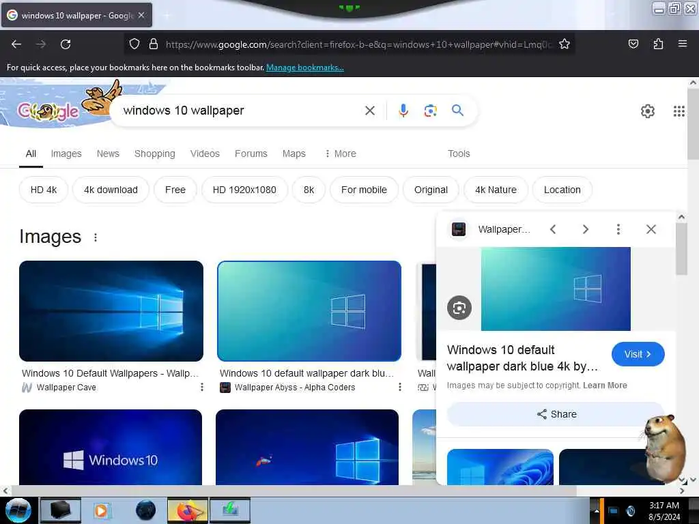Apply the HD 4k filter chip

[x=44, y=190]
